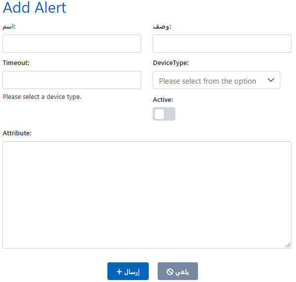This screenshot has width=296, height=282.
Task: Click the DeviceType chevron arrow
Action: [270, 80]
